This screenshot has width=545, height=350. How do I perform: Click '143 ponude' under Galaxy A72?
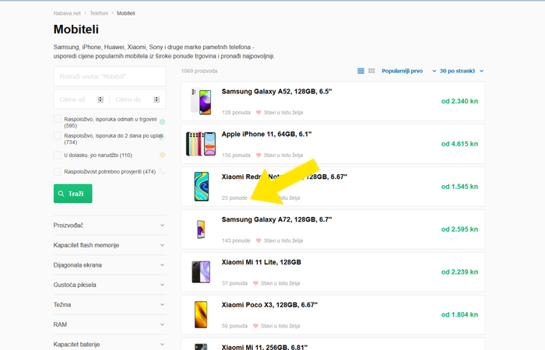pos(236,240)
